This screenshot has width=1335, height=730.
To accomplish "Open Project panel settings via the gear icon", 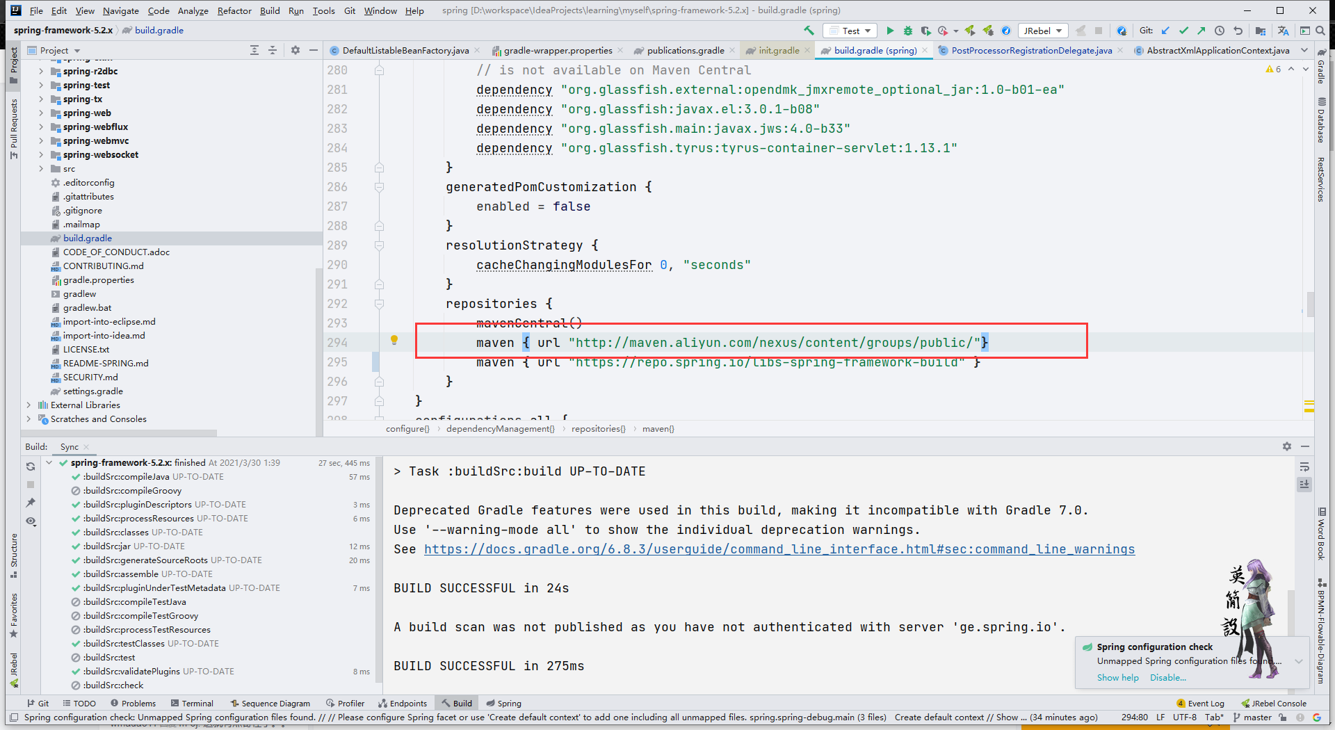I will (x=296, y=50).
